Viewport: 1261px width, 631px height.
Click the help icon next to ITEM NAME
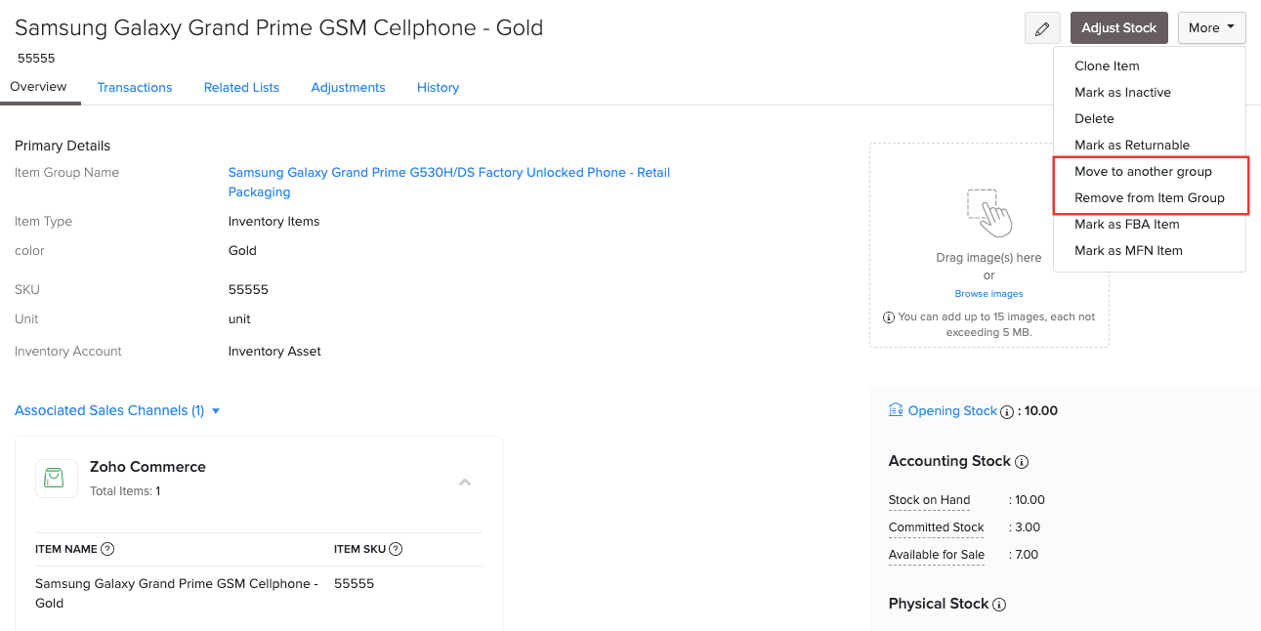(105, 548)
